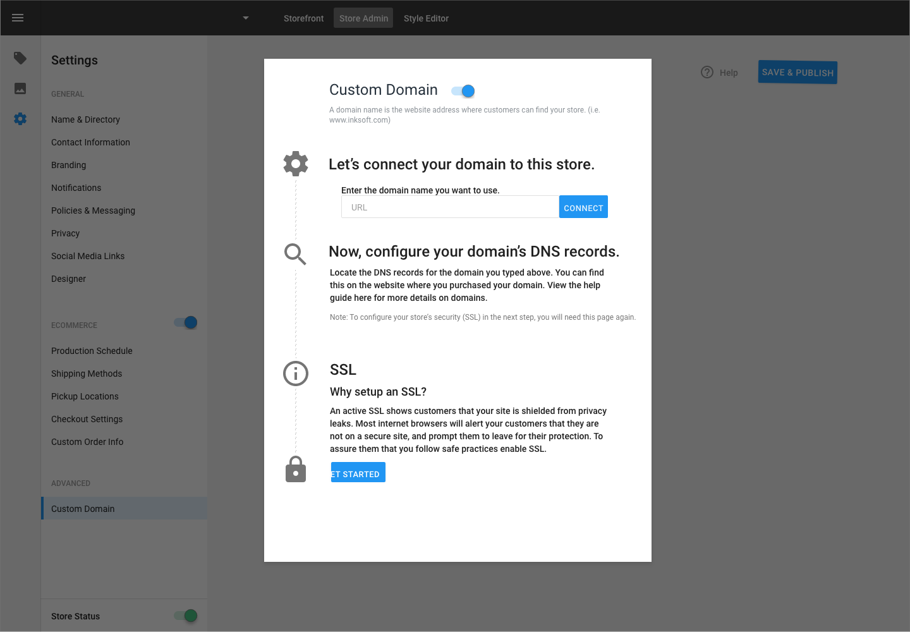
Task: Open the image/media section from the sidebar
Action: [20, 88]
